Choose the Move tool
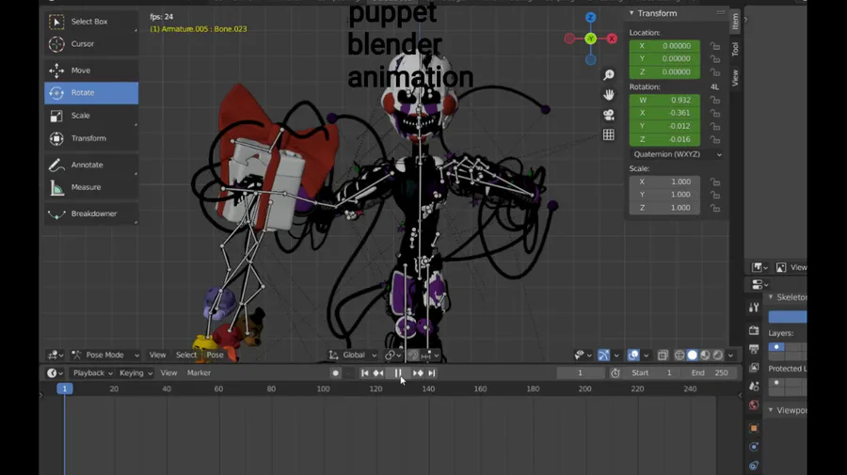The width and height of the screenshot is (847, 475). (x=91, y=71)
